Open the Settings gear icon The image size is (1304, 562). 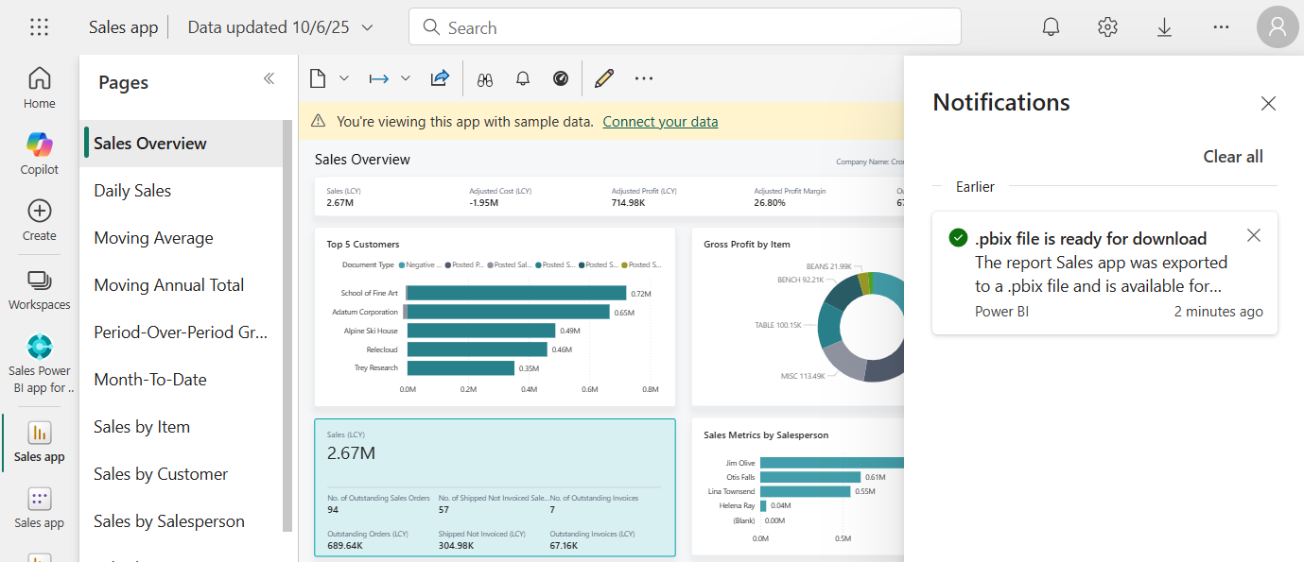(x=1107, y=27)
